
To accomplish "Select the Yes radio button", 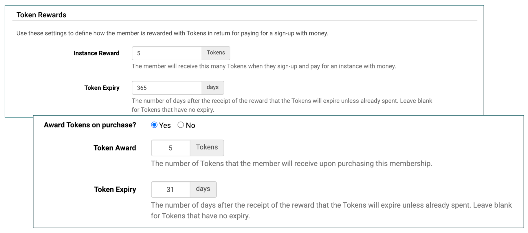I will [x=154, y=125].
